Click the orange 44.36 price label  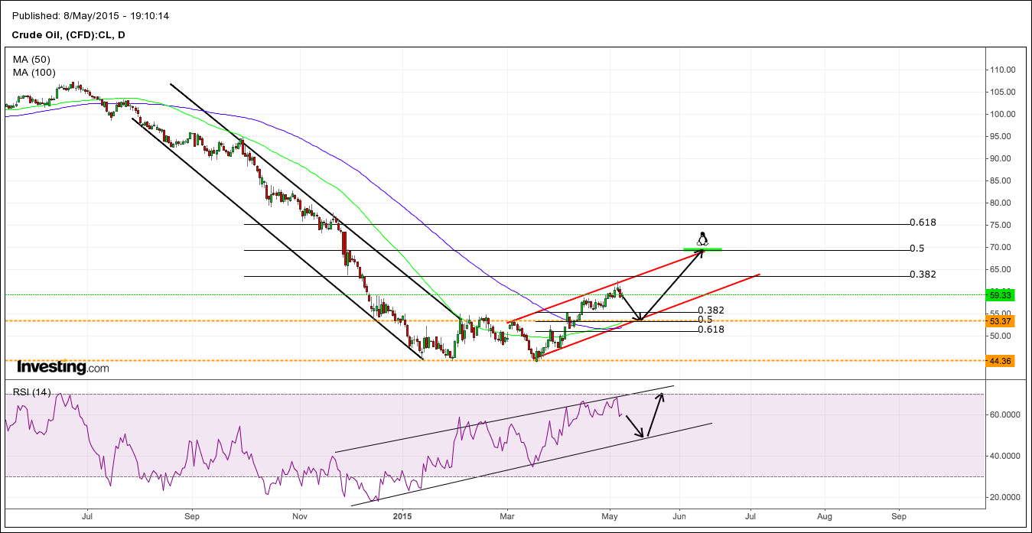pyautogui.click(x=1000, y=361)
